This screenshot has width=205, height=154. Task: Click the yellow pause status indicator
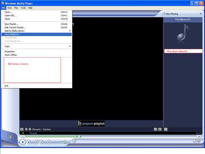tap(23, 133)
